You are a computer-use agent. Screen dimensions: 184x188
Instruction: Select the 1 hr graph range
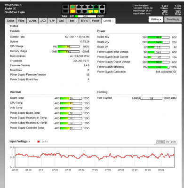(x=168, y=142)
